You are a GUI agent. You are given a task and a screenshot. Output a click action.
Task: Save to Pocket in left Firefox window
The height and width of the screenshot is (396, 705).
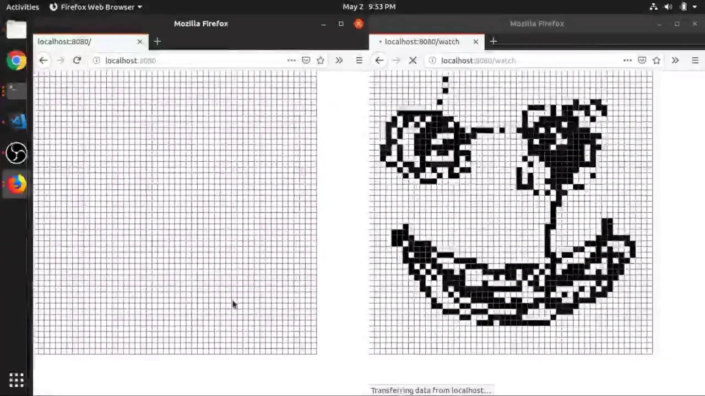pos(306,61)
